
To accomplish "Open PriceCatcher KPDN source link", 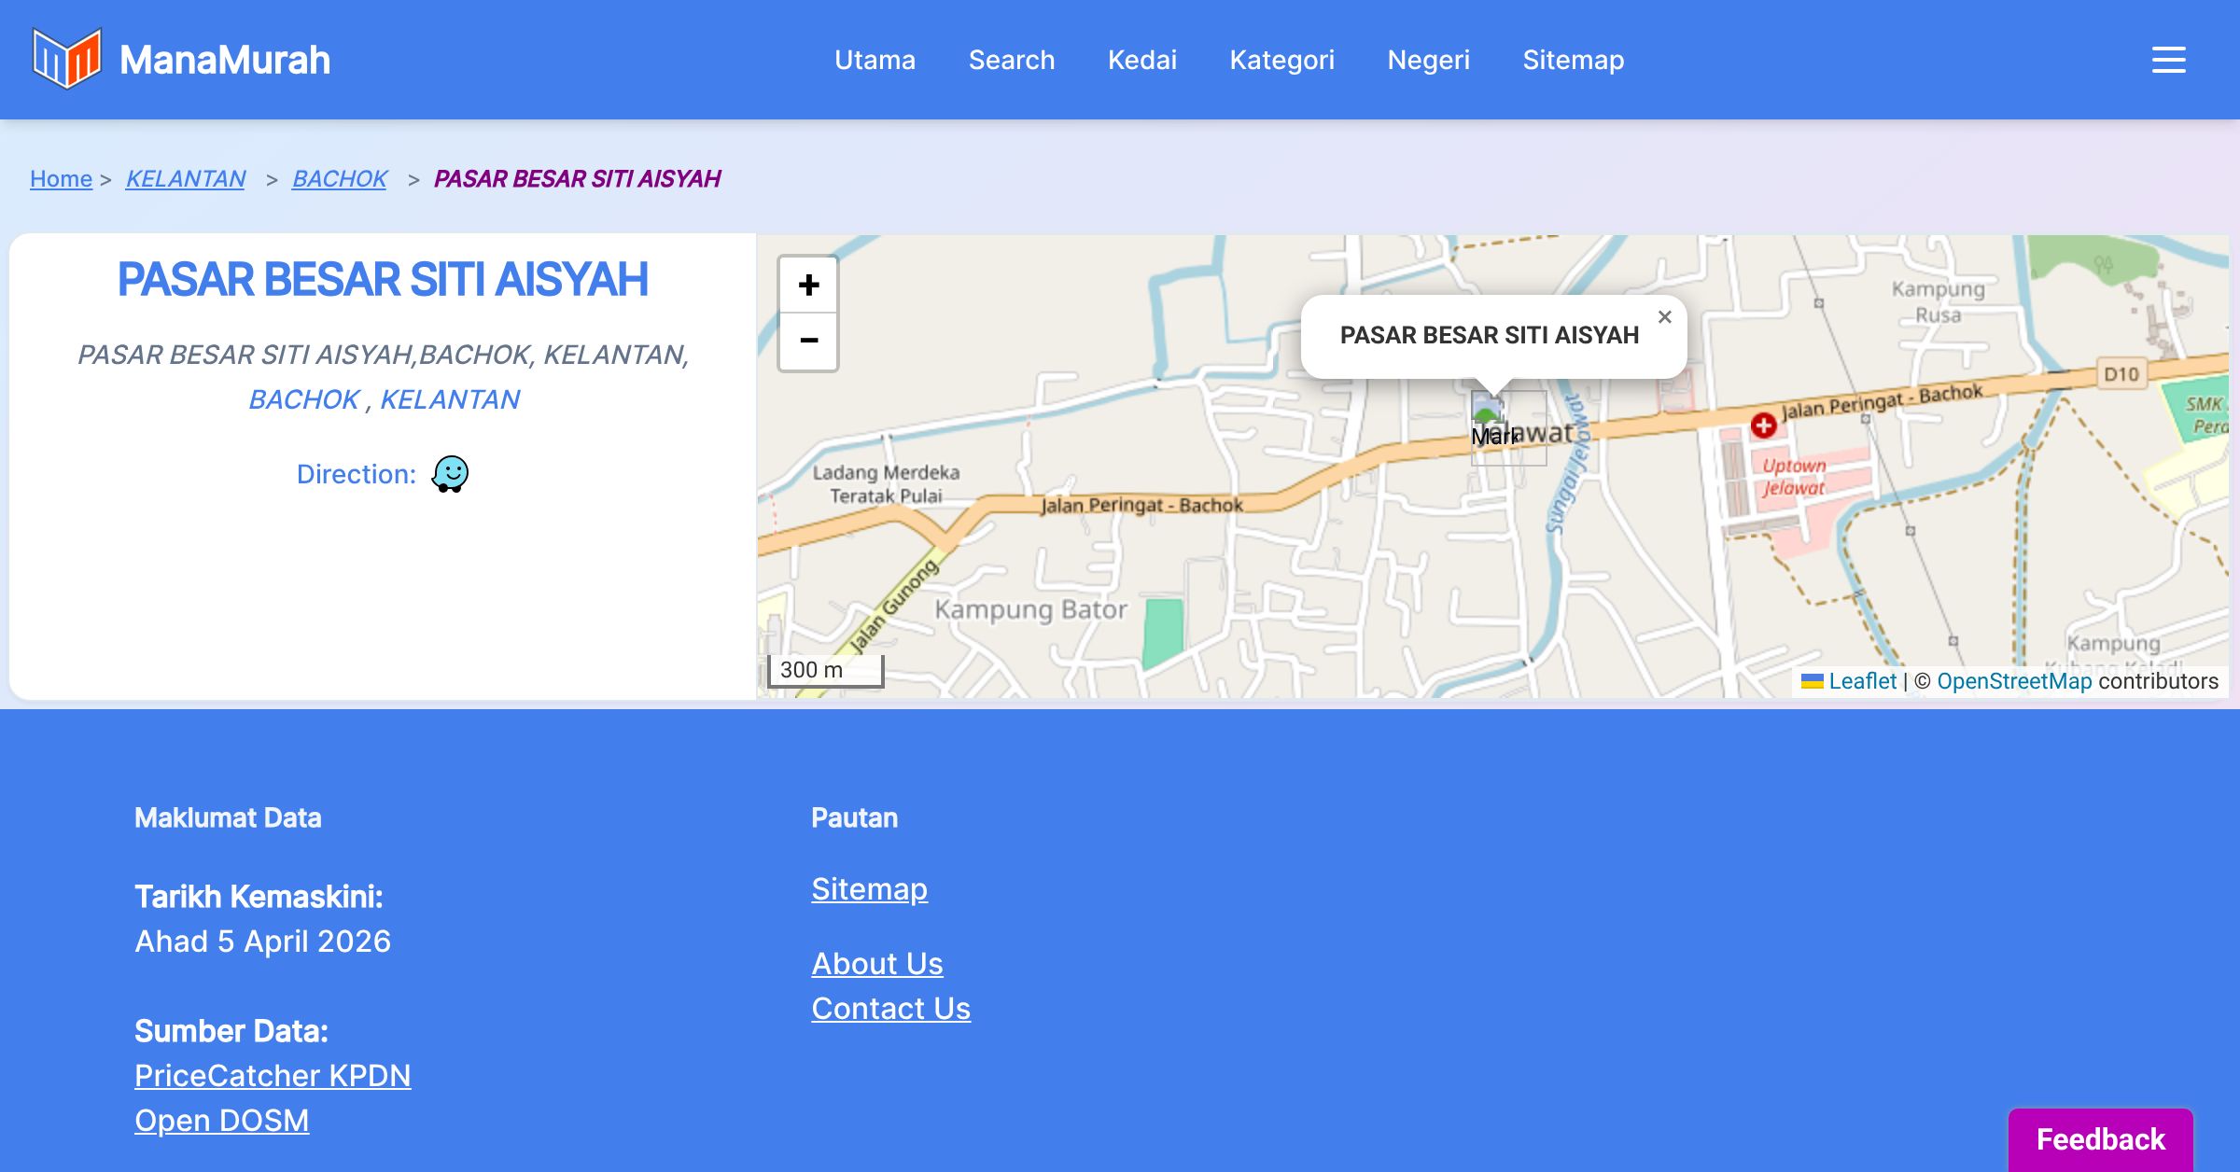I will (273, 1076).
